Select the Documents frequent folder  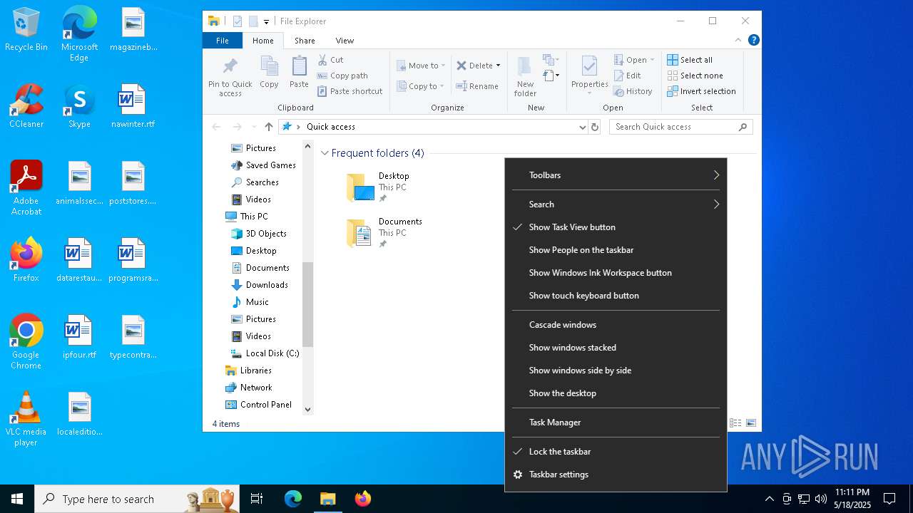[385, 233]
